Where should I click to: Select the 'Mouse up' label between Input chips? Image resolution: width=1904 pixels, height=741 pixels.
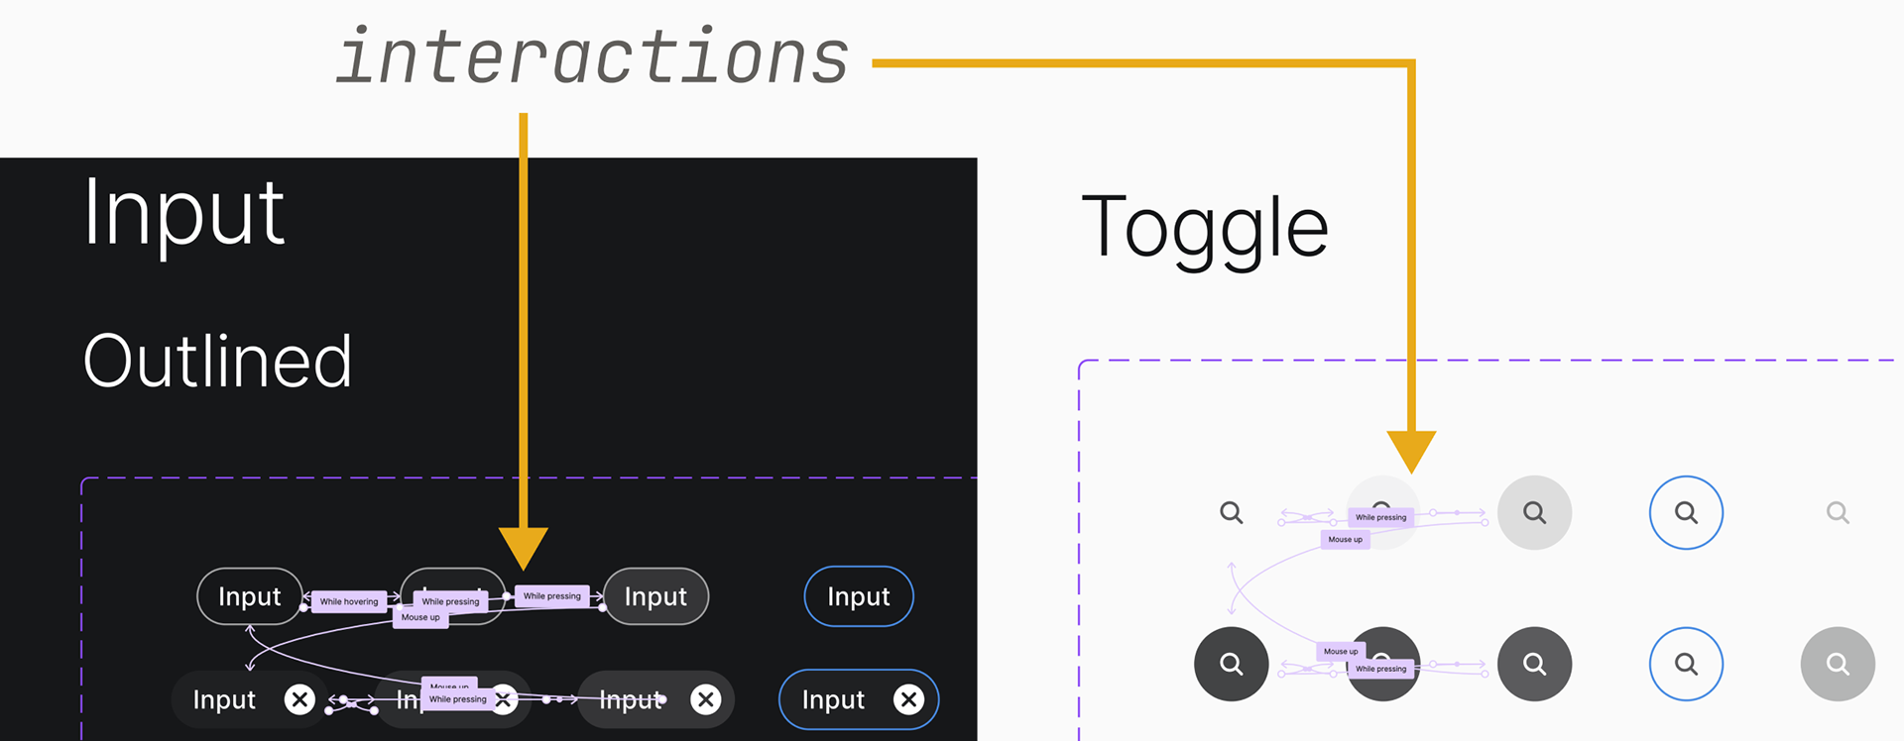click(420, 617)
